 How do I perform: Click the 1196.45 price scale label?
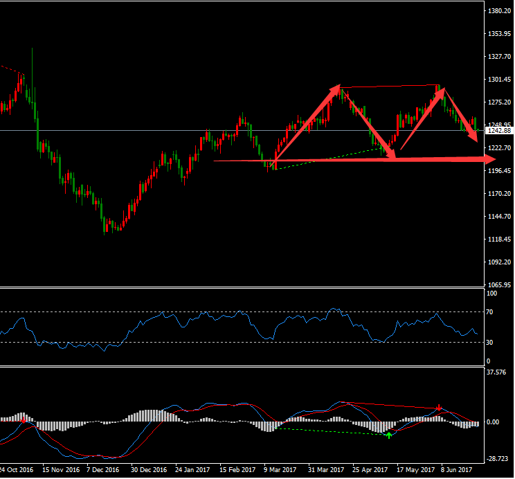499,170
